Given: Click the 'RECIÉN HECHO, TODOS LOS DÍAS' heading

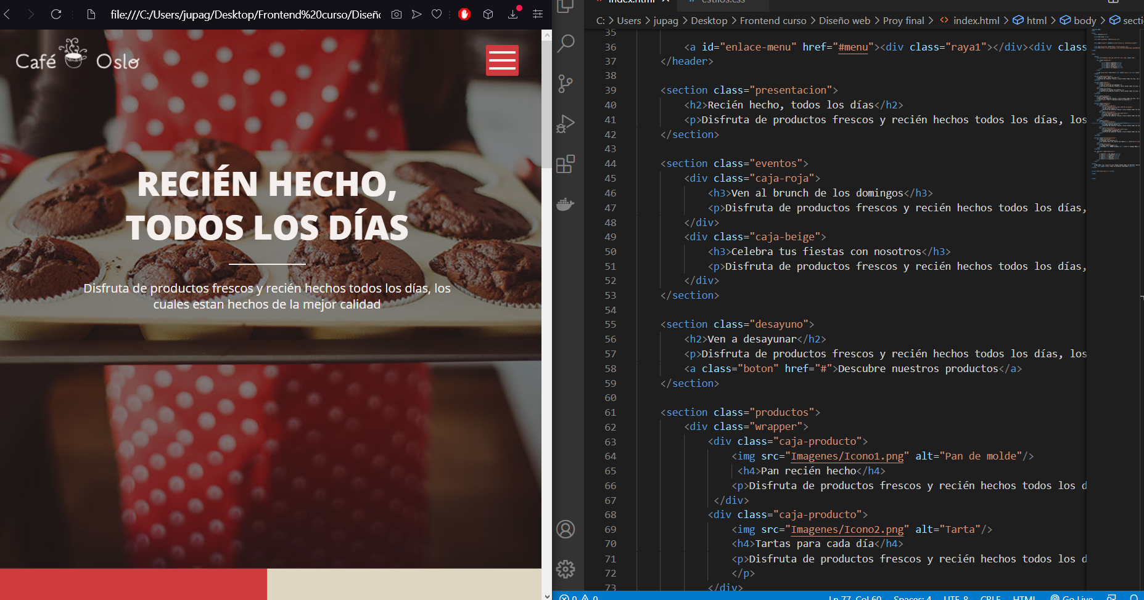Looking at the screenshot, I should [x=267, y=206].
